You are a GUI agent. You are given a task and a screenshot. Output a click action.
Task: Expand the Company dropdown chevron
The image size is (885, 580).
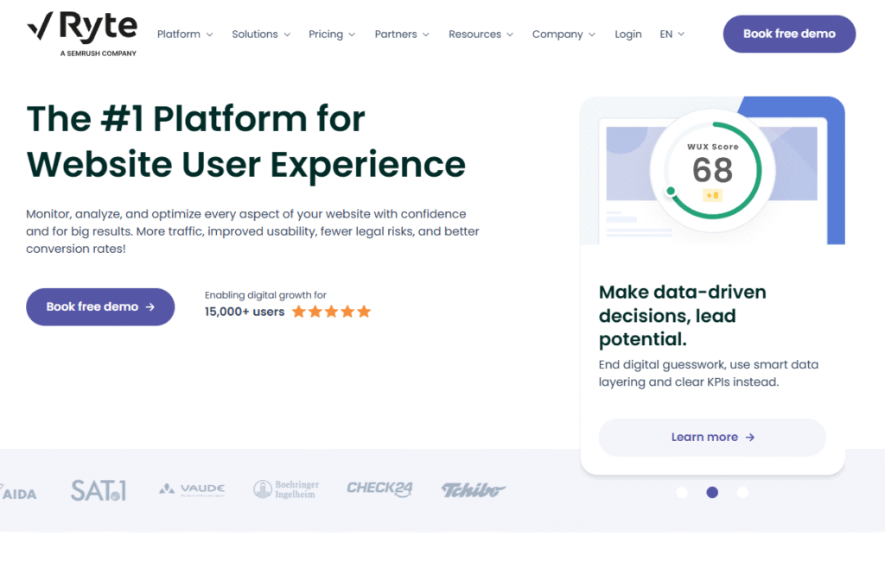pyautogui.click(x=592, y=35)
